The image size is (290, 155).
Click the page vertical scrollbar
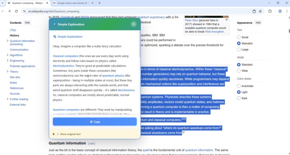pos(289,31)
